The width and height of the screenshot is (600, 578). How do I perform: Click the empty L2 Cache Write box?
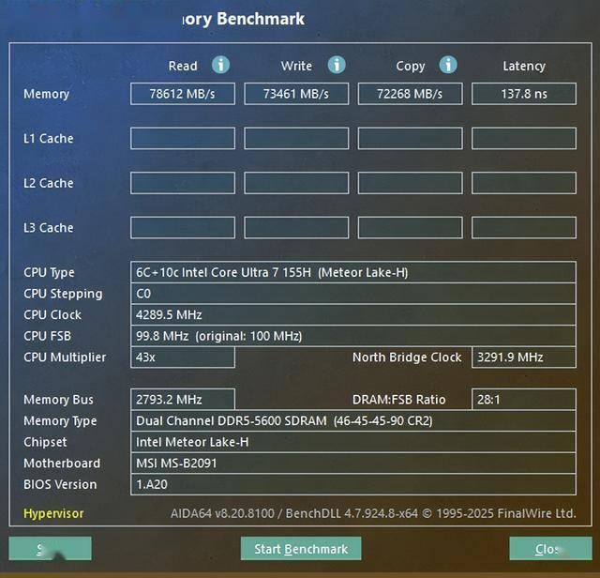(x=296, y=183)
